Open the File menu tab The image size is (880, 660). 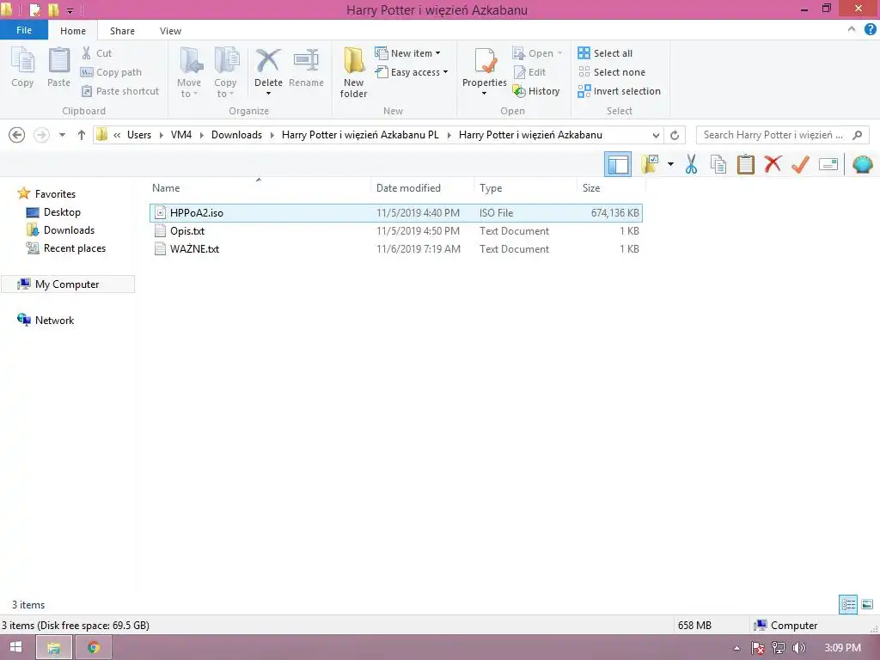(x=24, y=30)
